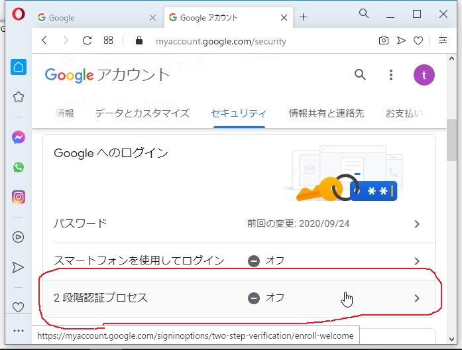This screenshot has height=350, width=462.
Task: Open Player icon in sidebar
Action: pos(19,237)
